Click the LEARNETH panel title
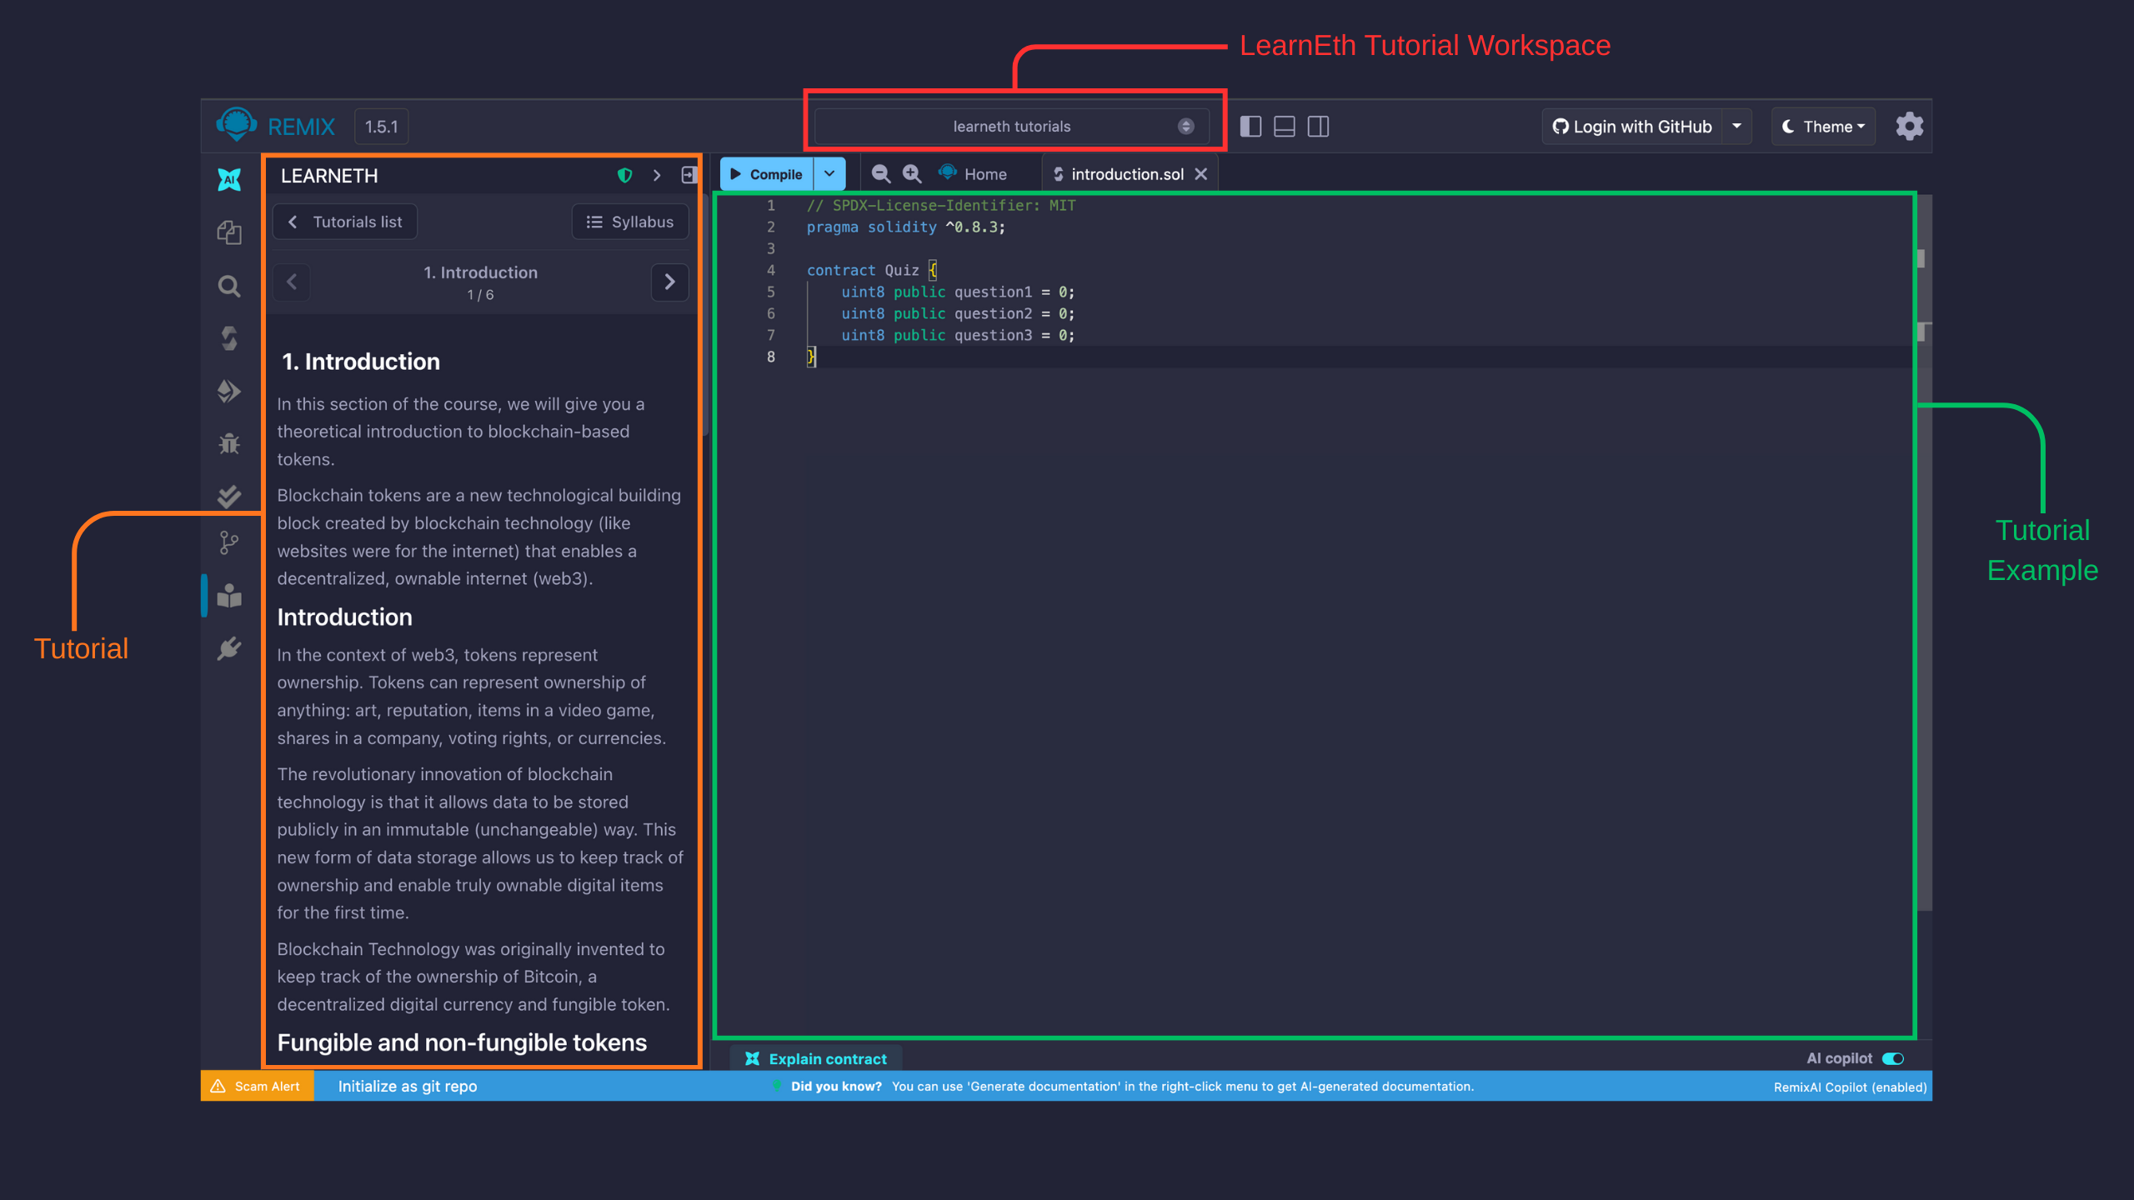 pos(329,176)
